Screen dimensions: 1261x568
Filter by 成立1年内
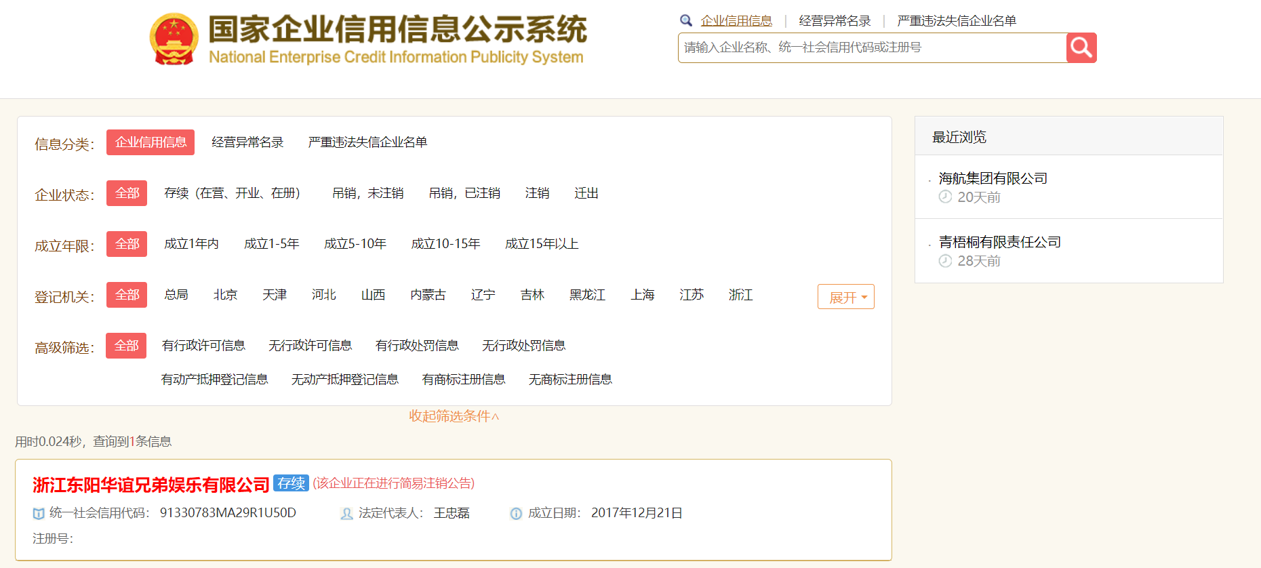[x=191, y=244]
